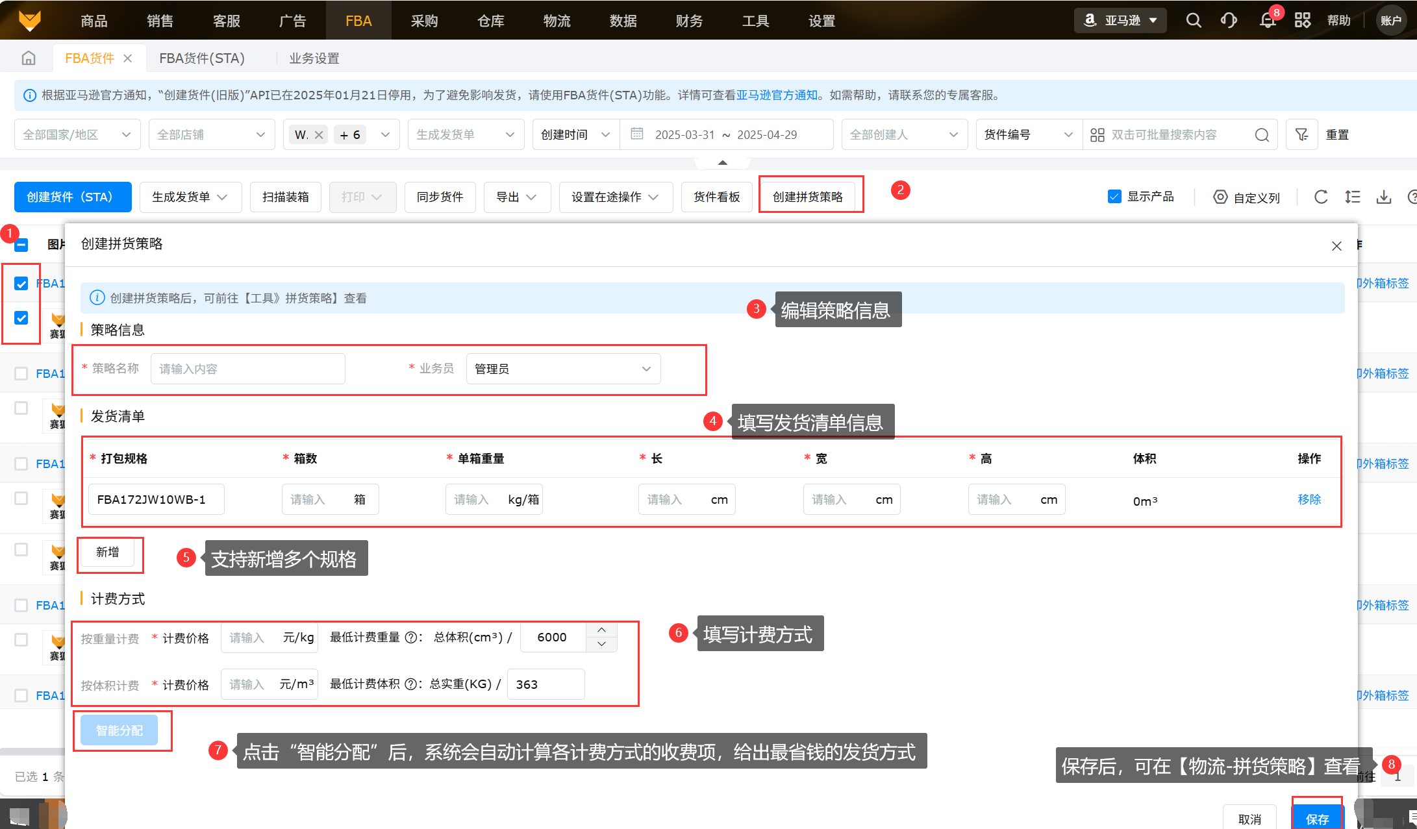Open the customer service headset icon
Image resolution: width=1417 pixels, height=829 pixels.
point(1229,20)
